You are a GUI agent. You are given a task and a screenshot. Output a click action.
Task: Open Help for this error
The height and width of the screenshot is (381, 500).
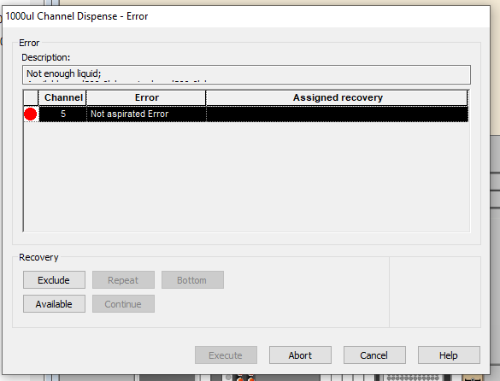point(449,355)
